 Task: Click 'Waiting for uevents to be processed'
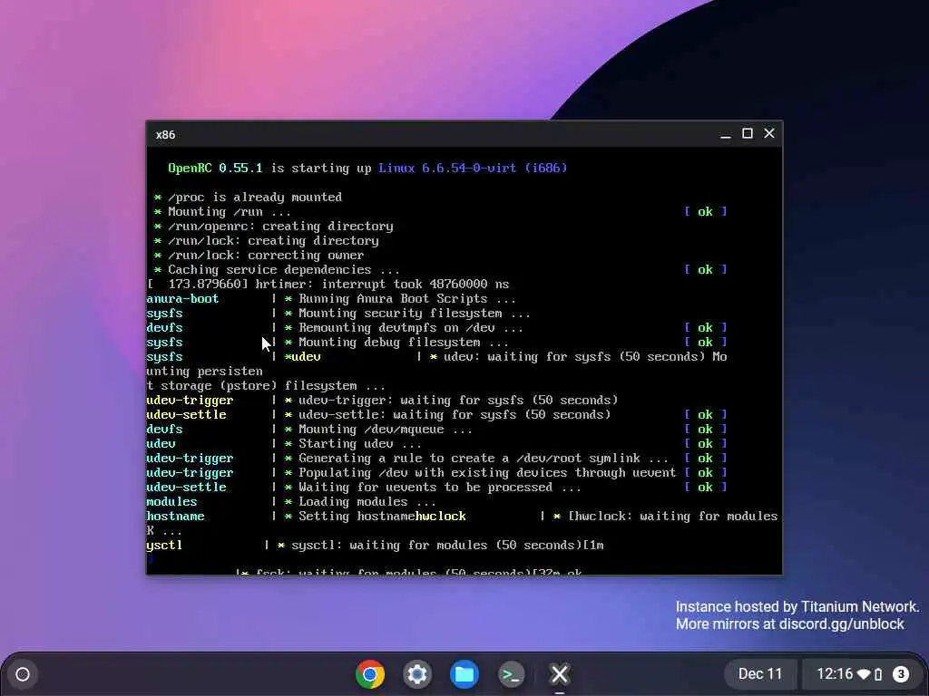(x=440, y=487)
